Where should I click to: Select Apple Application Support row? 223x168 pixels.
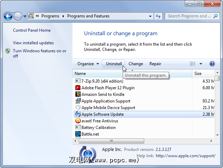(144, 101)
